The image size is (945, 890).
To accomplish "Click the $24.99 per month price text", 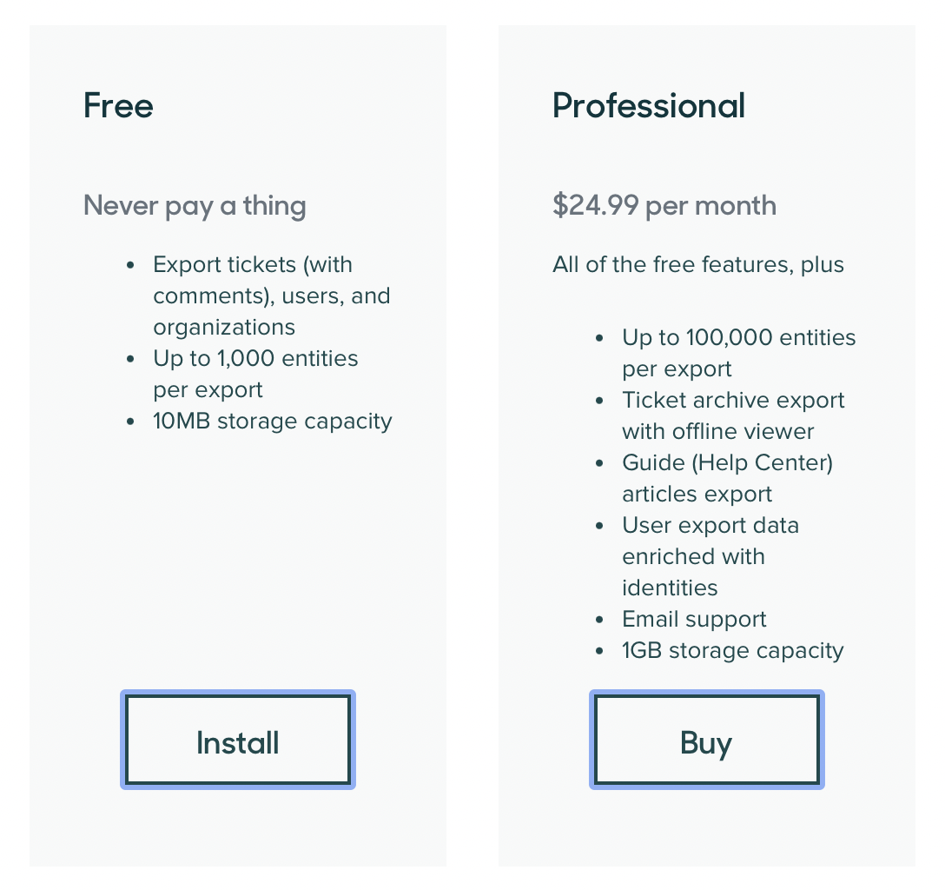I will (664, 205).
